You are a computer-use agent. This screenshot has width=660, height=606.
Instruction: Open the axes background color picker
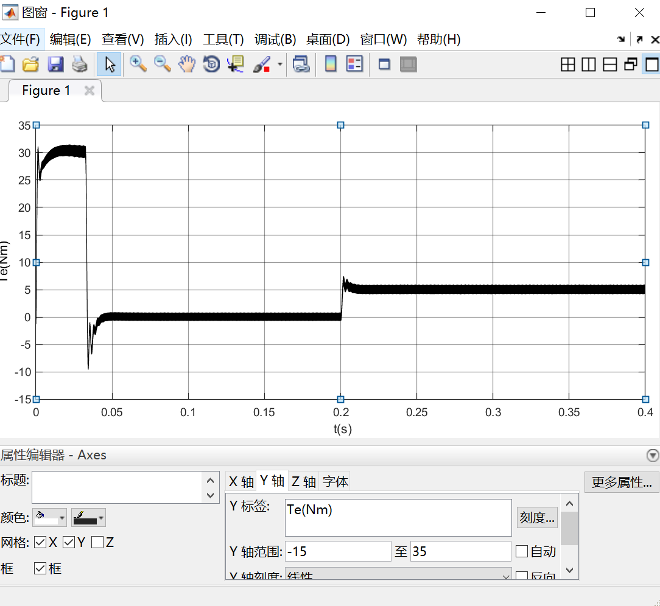pyautogui.click(x=49, y=517)
